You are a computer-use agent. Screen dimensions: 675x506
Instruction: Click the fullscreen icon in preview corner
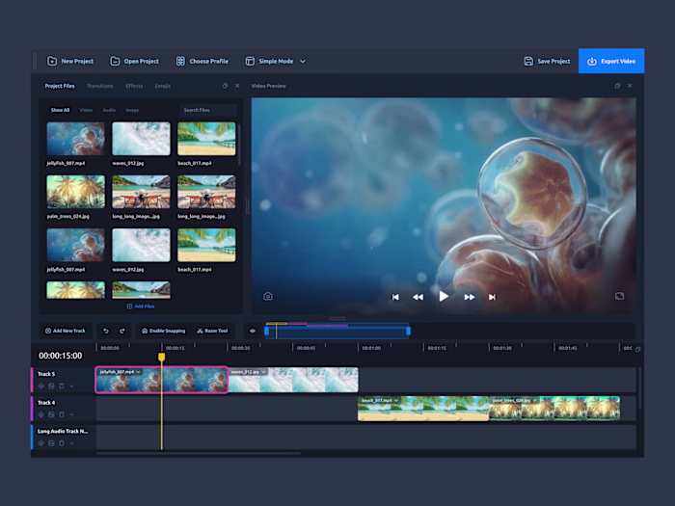tap(620, 296)
